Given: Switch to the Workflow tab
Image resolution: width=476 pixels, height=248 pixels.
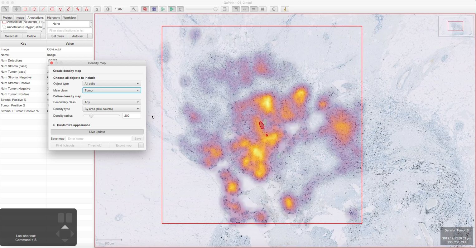Looking at the screenshot, I should [x=70, y=17].
